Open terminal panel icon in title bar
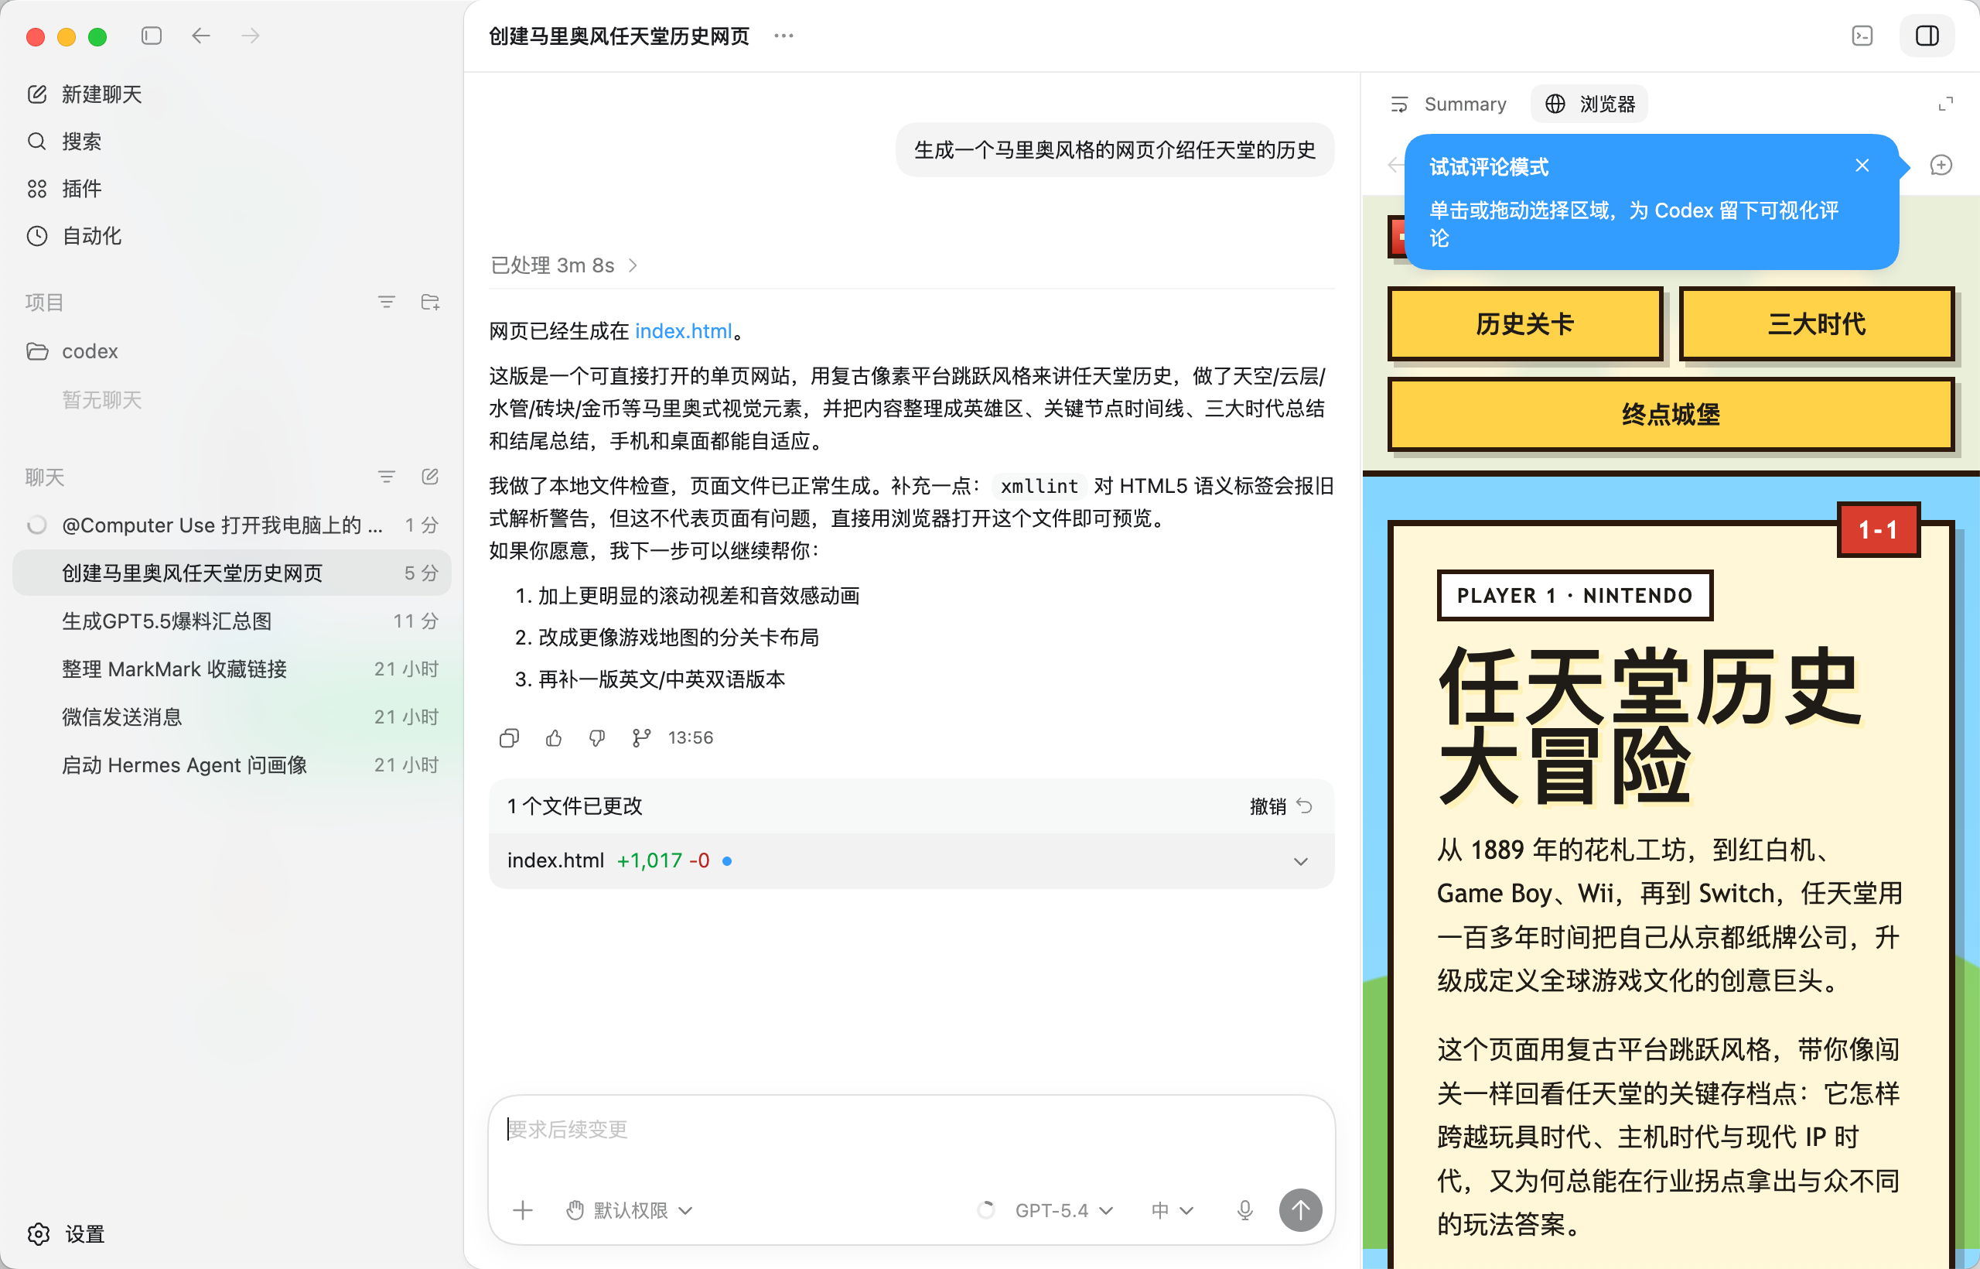Screen dimensions: 1980x1269 (x=1862, y=36)
